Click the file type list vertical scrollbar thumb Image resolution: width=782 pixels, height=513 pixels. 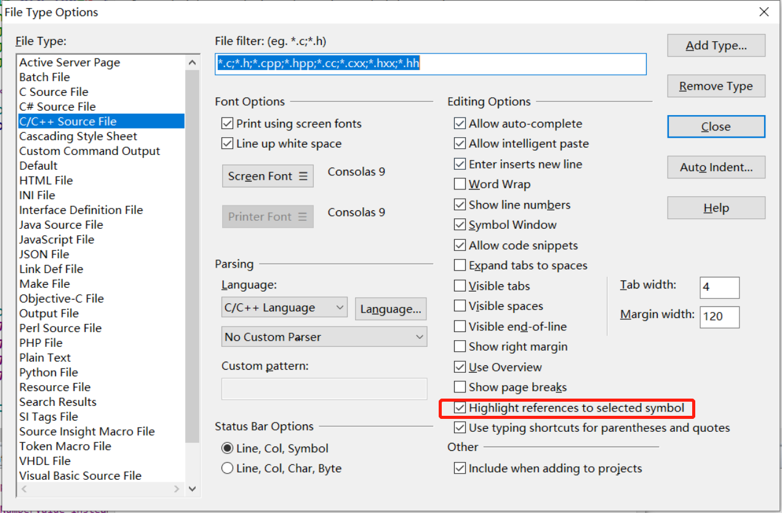(192, 256)
